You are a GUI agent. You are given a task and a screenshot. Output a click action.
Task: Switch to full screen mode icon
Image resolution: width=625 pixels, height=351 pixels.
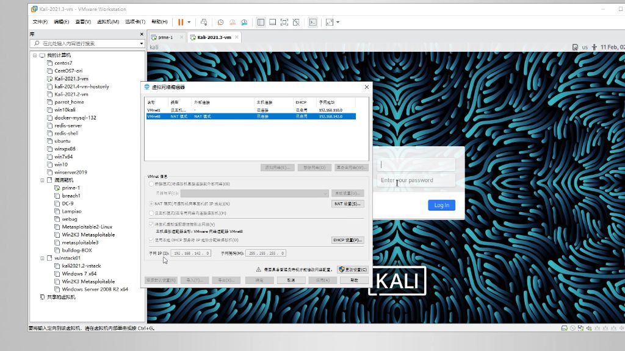point(284,23)
